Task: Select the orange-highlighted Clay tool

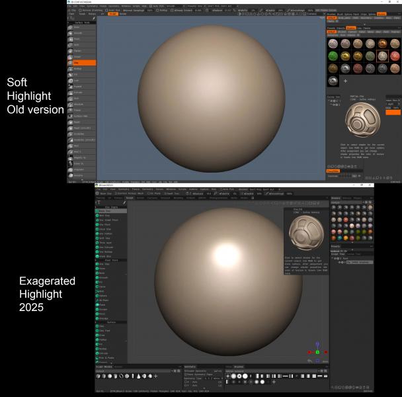Action: pos(81,62)
